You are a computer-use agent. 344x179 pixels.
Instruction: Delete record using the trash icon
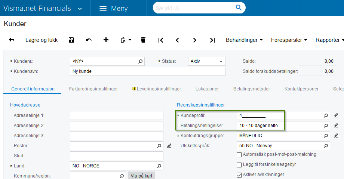(143, 40)
